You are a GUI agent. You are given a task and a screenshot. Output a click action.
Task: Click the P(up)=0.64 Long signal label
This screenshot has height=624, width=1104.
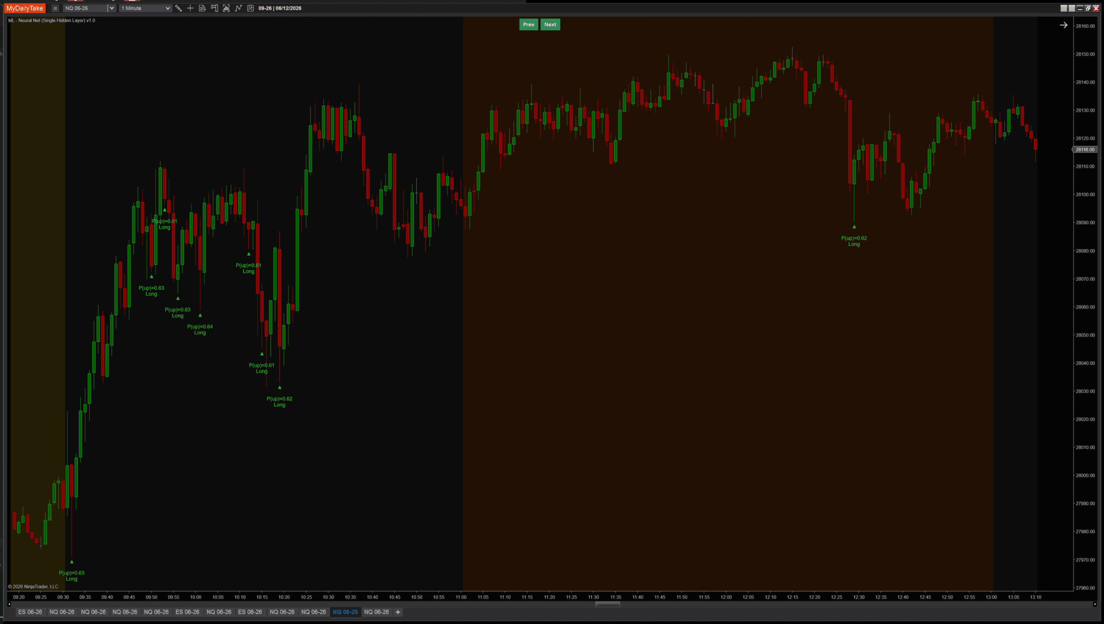coord(200,330)
